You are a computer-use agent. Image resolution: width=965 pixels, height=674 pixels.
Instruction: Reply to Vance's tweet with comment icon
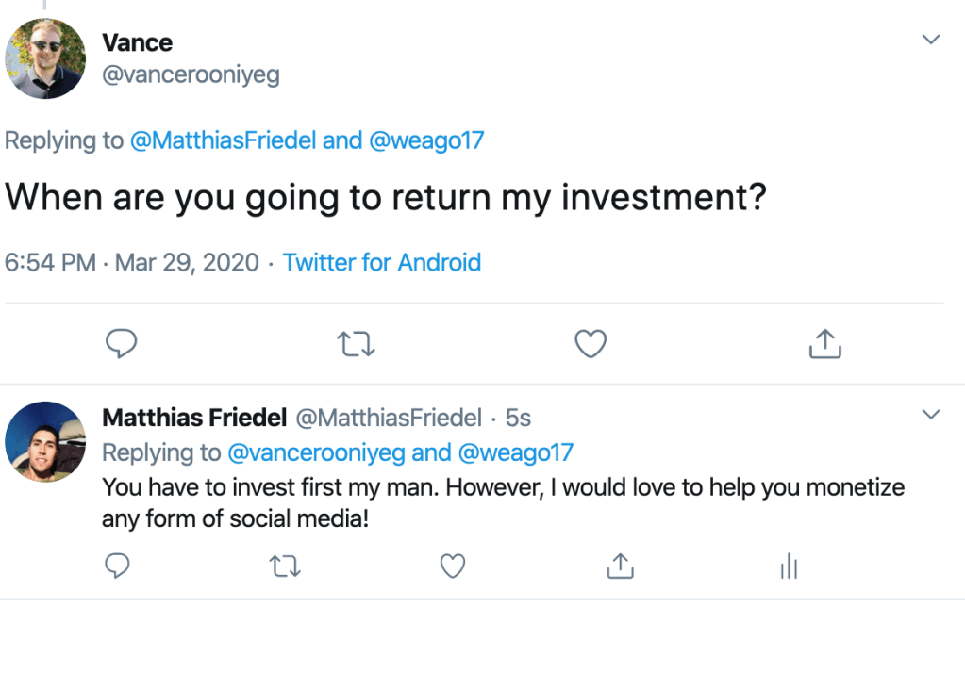(121, 344)
